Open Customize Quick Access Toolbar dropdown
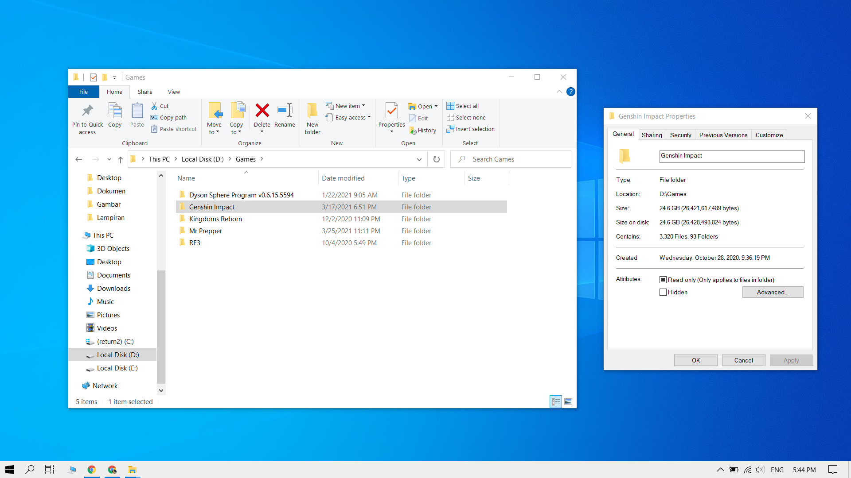Screen dimensions: 851x478 click(114, 77)
